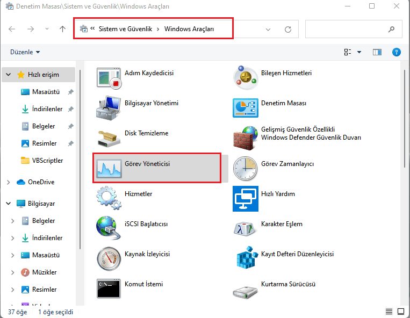This screenshot has width=410, height=318.
Task: Expand Resimler under Bilgisayar
Action: click(x=12, y=290)
